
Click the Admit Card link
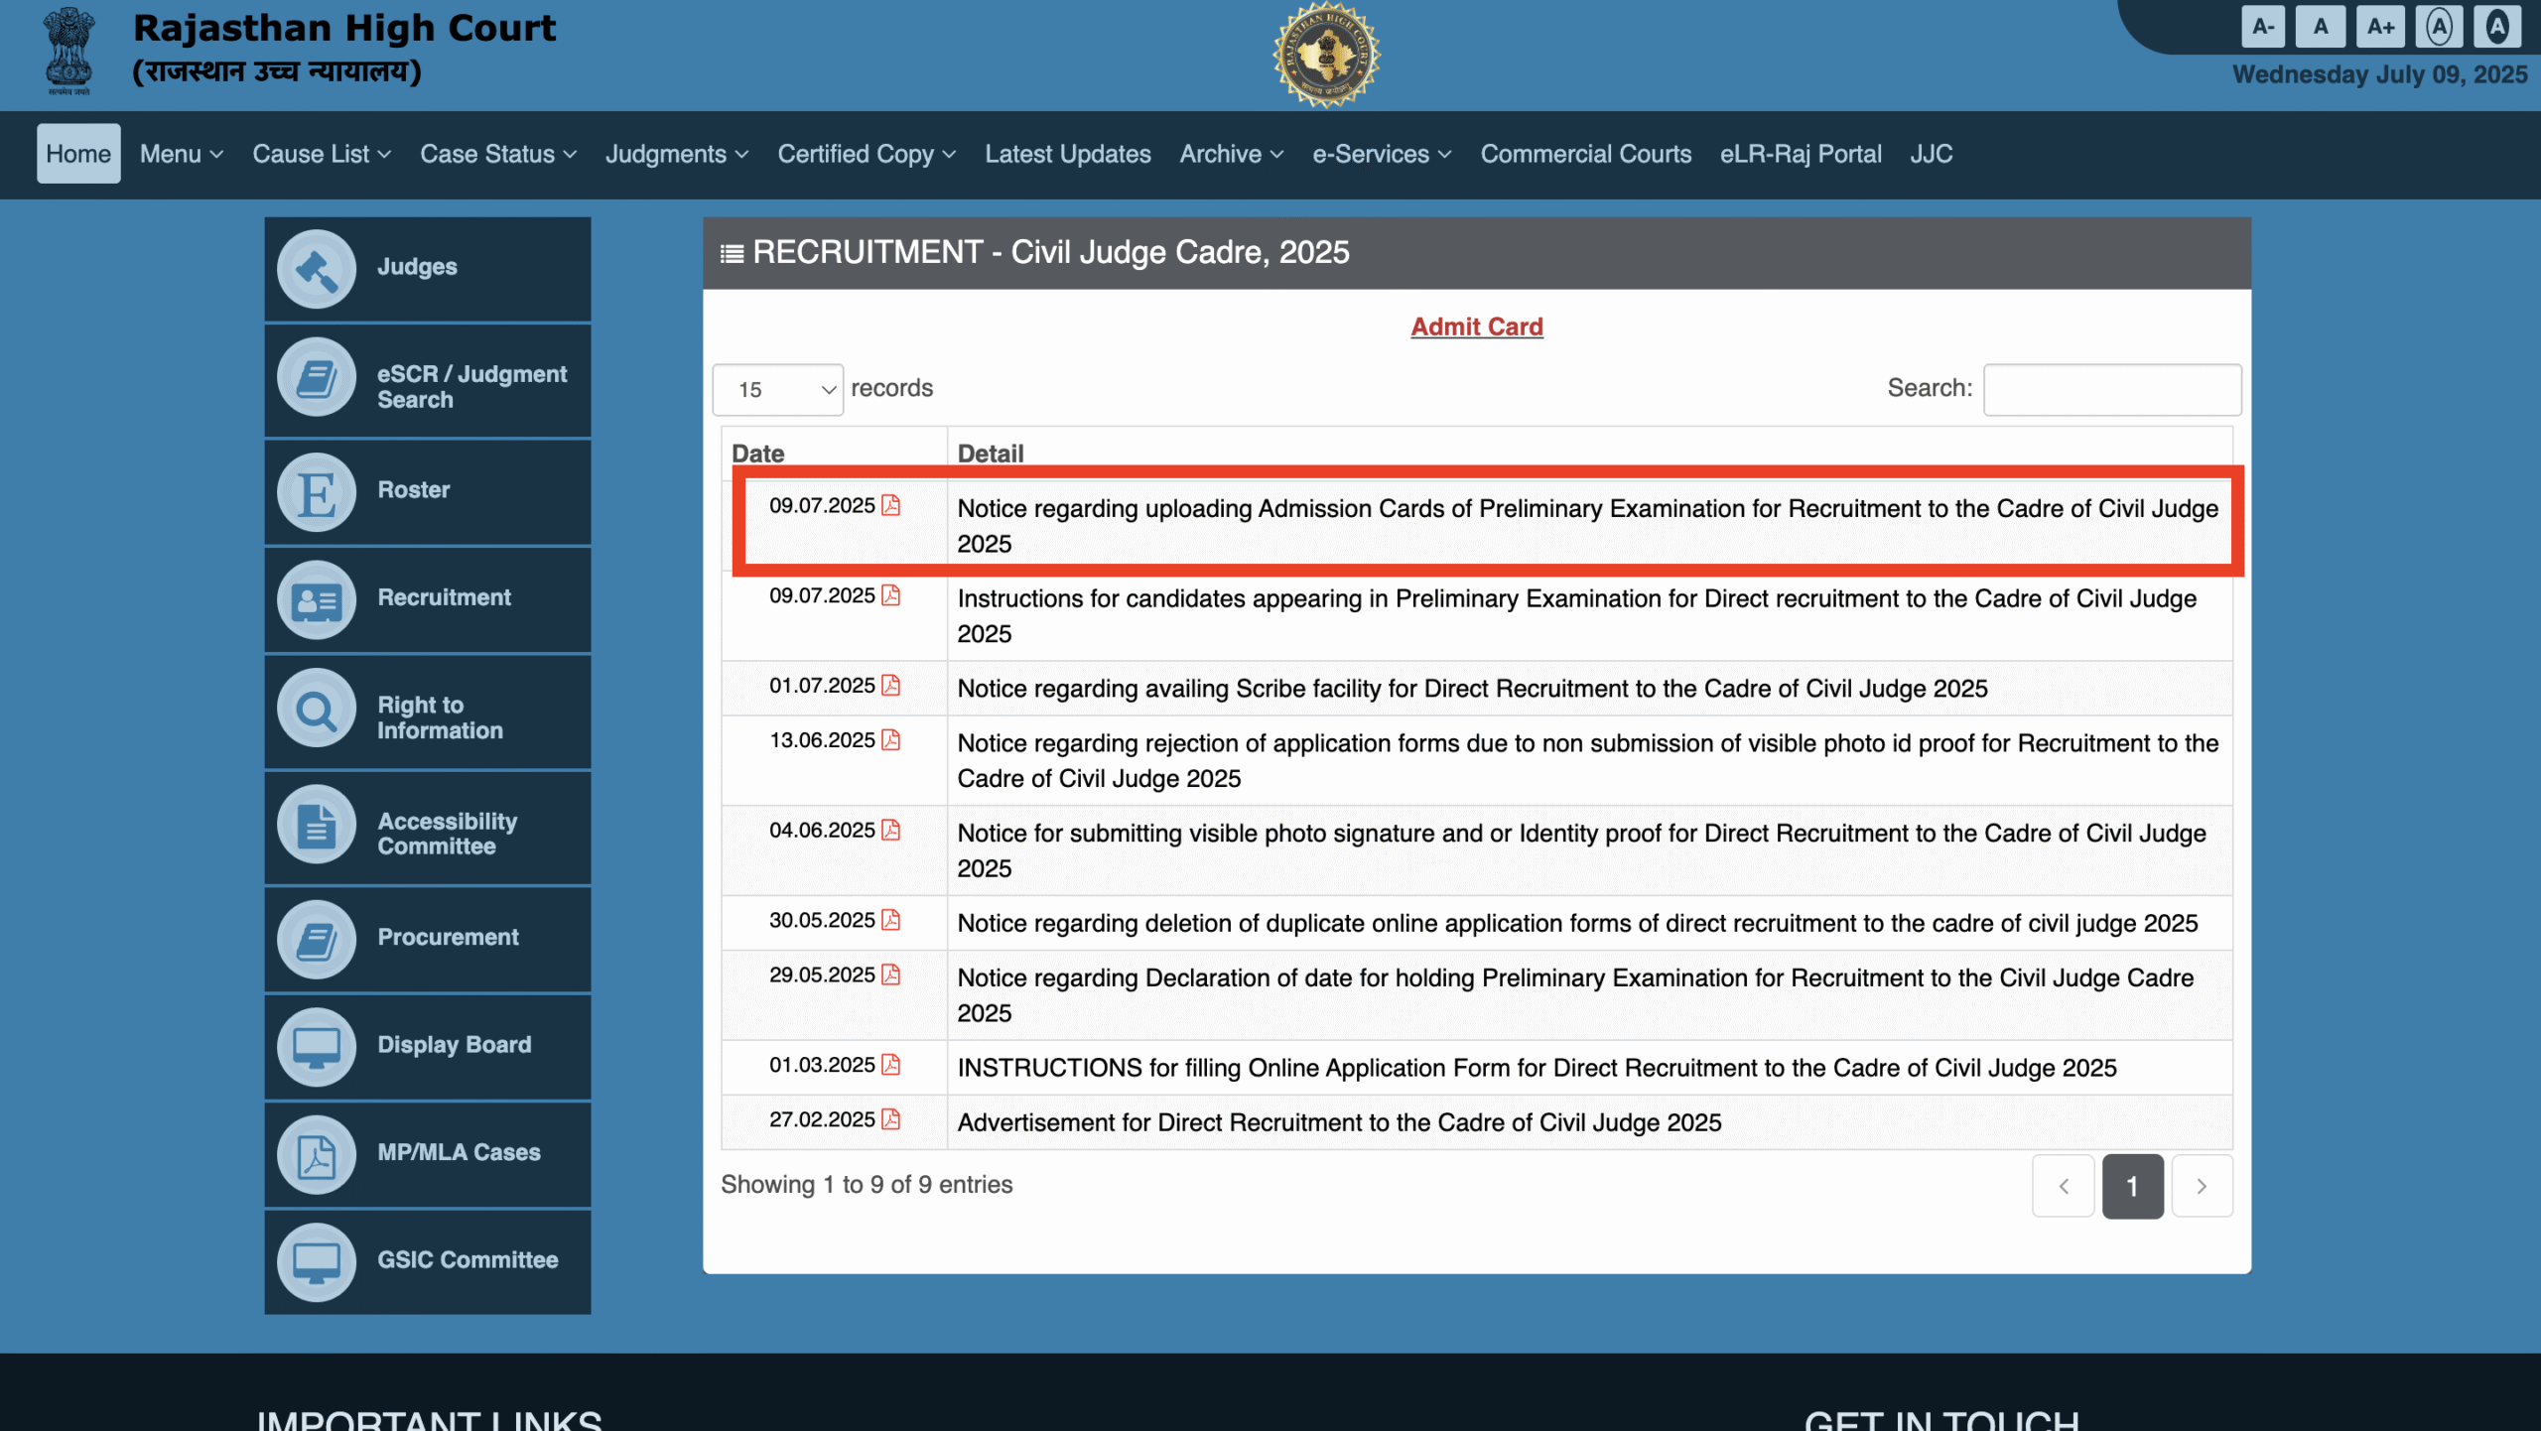click(1477, 326)
